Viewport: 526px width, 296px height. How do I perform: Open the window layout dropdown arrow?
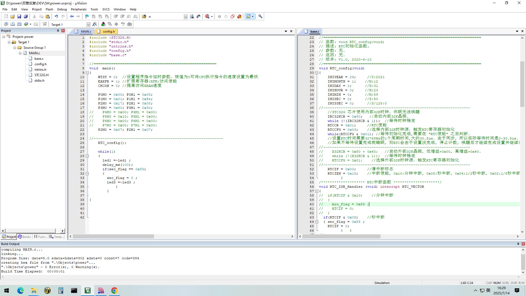[x=253, y=16]
